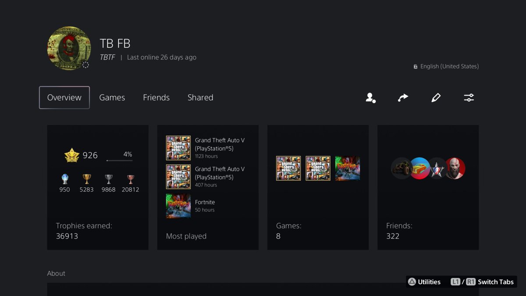Click the 9868 silver trophy count
The width and height of the screenshot is (526, 296).
(109, 189)
